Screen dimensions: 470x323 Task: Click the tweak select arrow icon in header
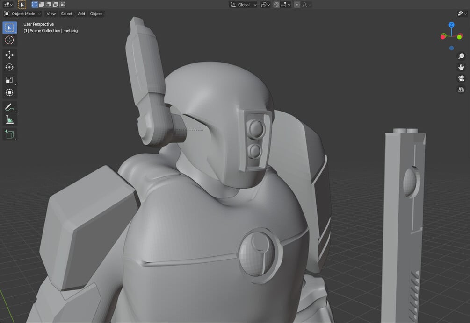[22, 5]
